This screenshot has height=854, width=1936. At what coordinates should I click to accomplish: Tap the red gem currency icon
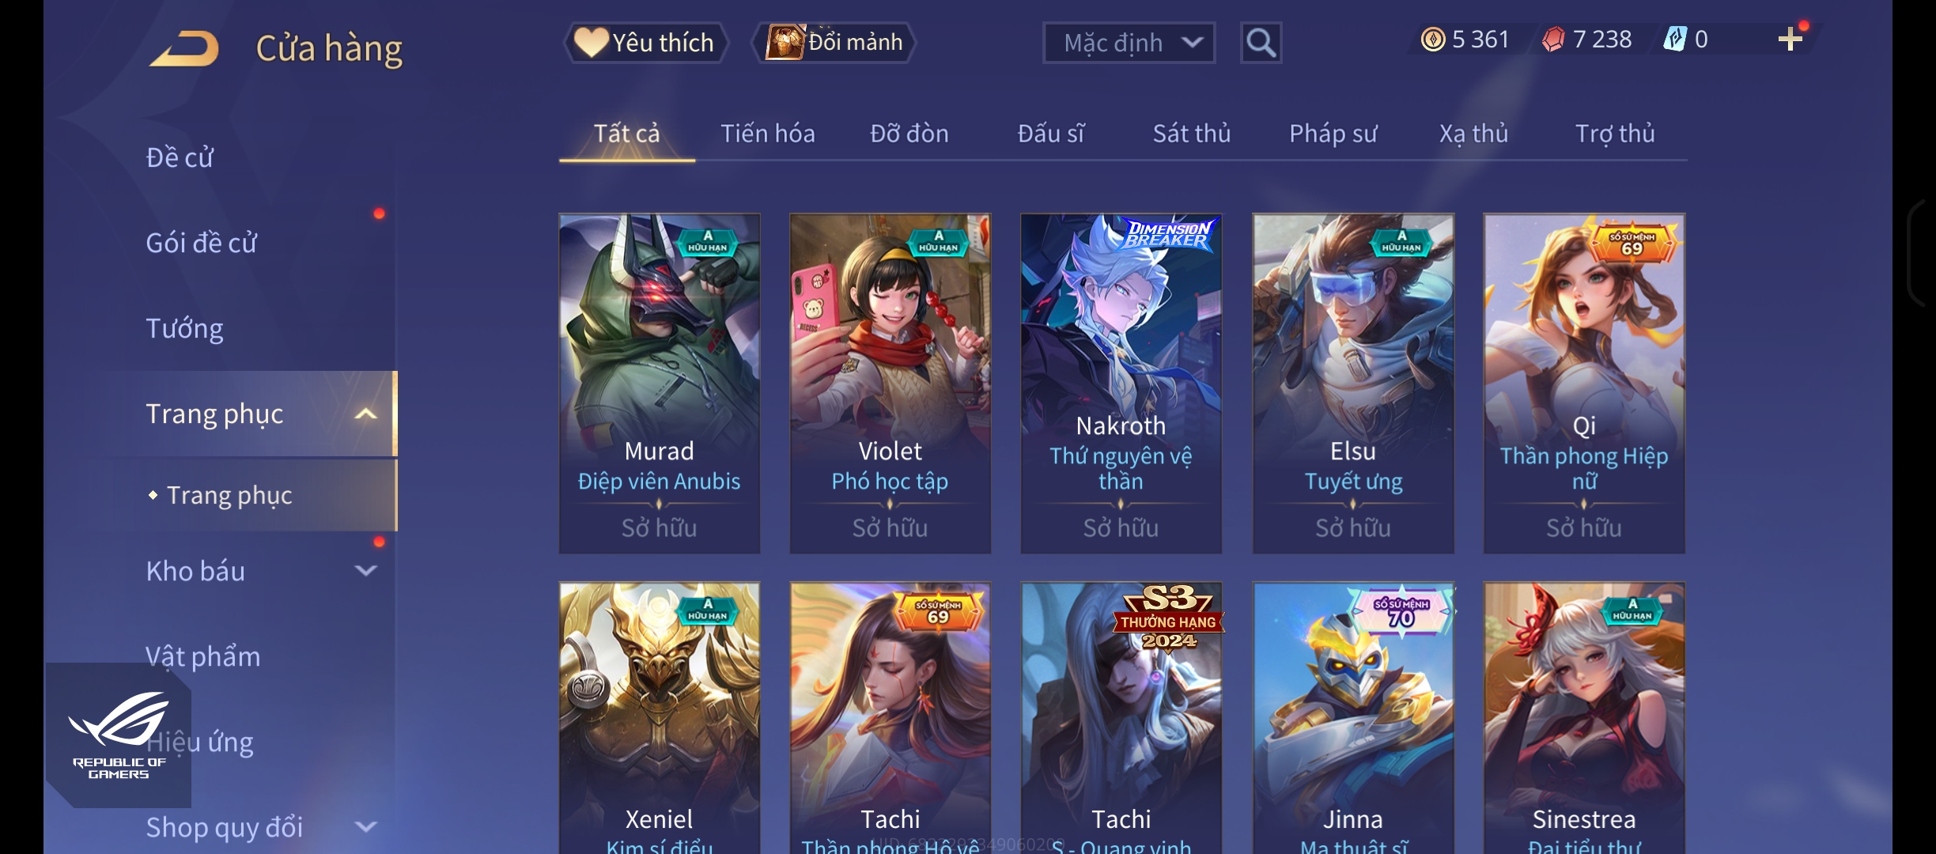tap(1553, 39)
